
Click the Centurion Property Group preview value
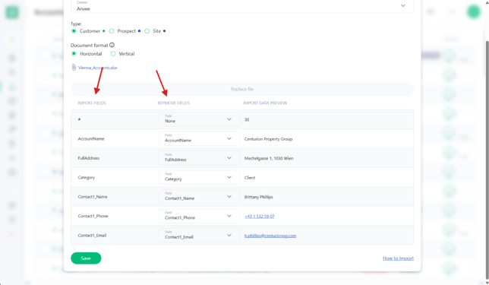[x=268, y=139]
